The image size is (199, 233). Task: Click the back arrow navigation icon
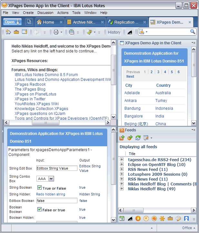(x=36, y=32)
